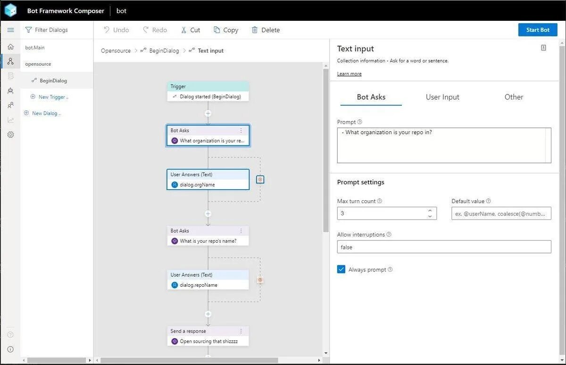Click the loop icon beside dialog.orgName node
This screenshot has width=566, height=365.
(260, 179)
